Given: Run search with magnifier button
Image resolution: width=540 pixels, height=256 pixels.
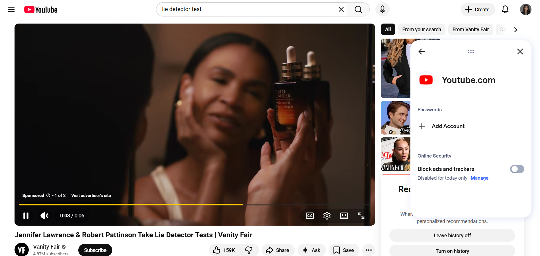Looking at the screenshot, I should tap(358, 9).
